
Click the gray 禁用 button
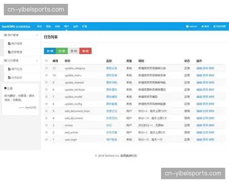pyautogui.click(x=74, y=51)
